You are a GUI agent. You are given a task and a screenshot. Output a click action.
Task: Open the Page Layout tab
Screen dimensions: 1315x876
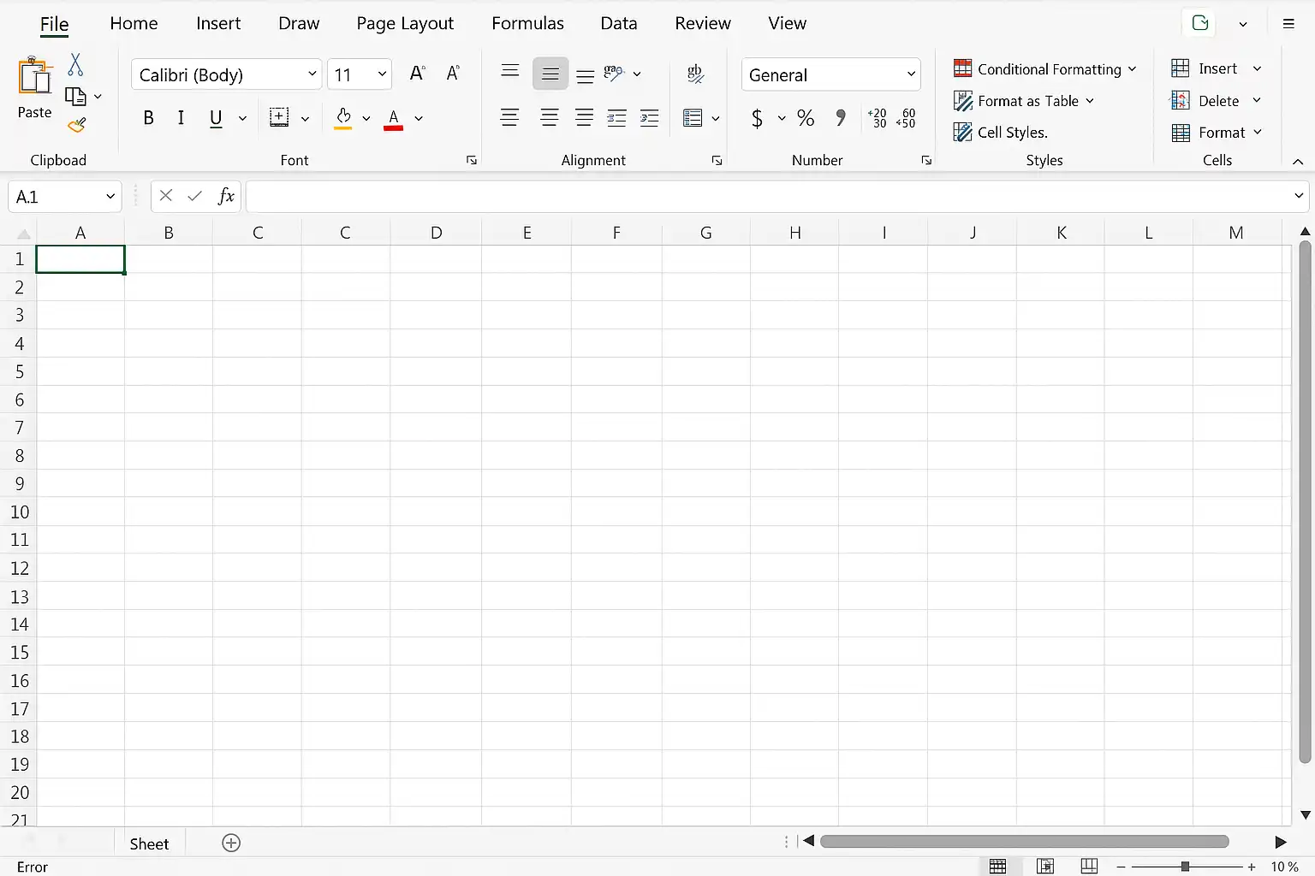tap(405, 23)
